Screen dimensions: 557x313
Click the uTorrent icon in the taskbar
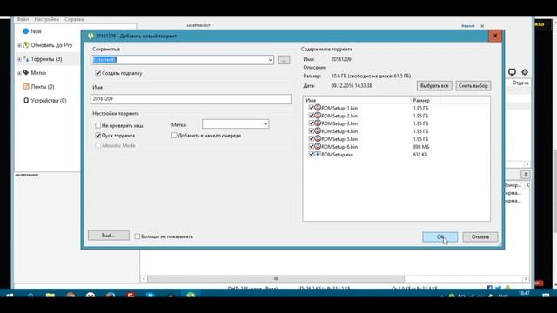(191, 295)
